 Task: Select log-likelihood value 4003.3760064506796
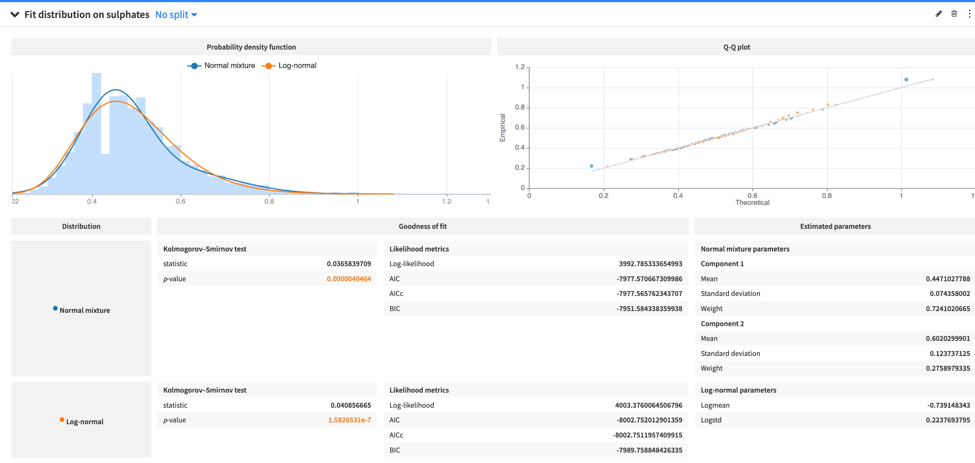click(648, 405)
